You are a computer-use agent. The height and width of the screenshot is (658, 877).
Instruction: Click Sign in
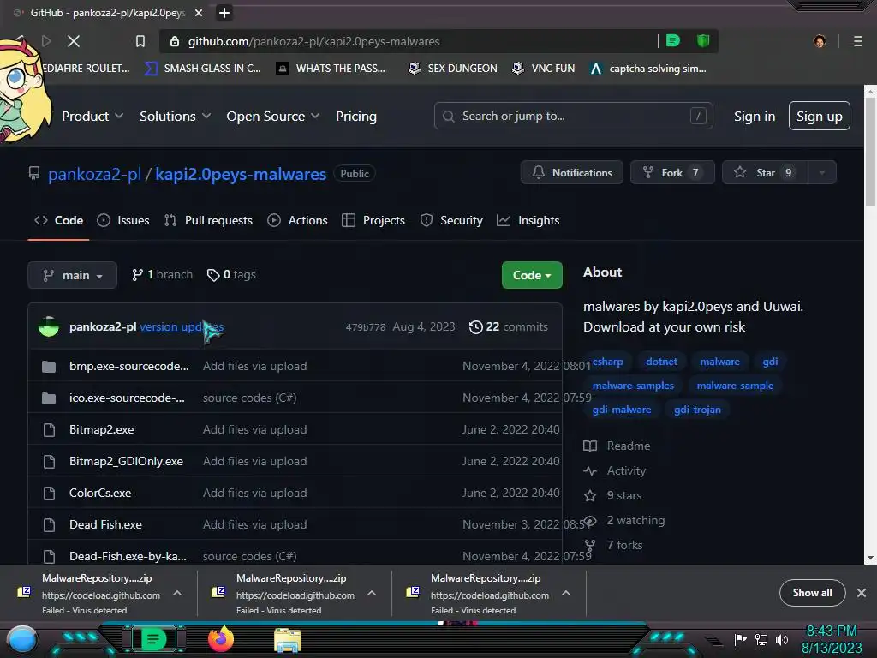(755, 117)
